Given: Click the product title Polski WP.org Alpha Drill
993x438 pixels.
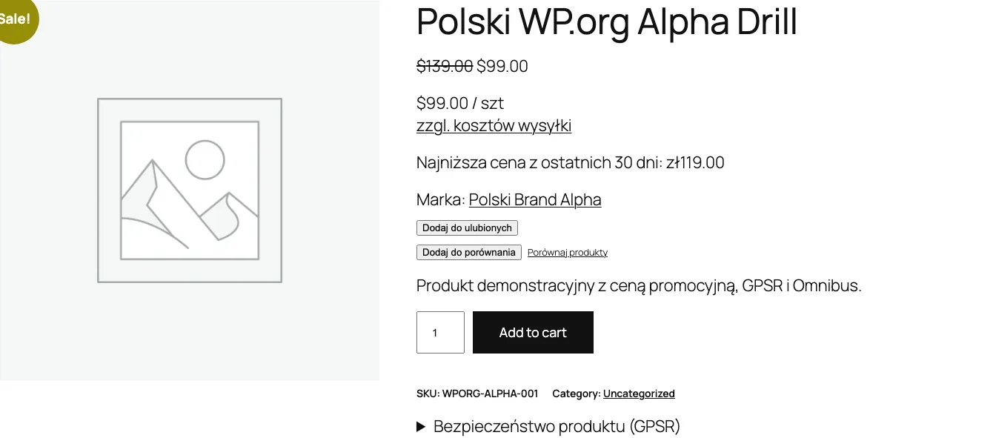Looking at the screenshot, I should coord(606,23).
